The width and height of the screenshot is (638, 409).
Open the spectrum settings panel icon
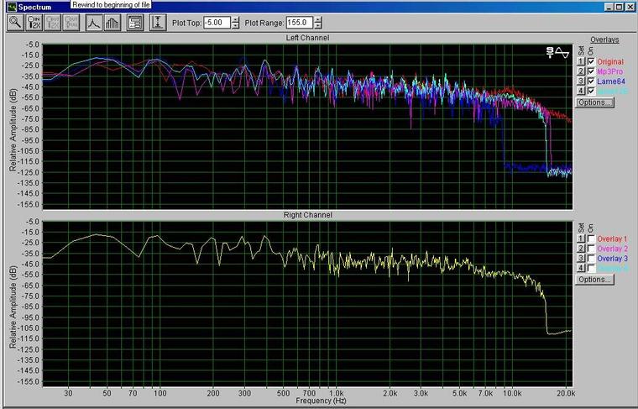pyautogui.click(x=134, y=23)
